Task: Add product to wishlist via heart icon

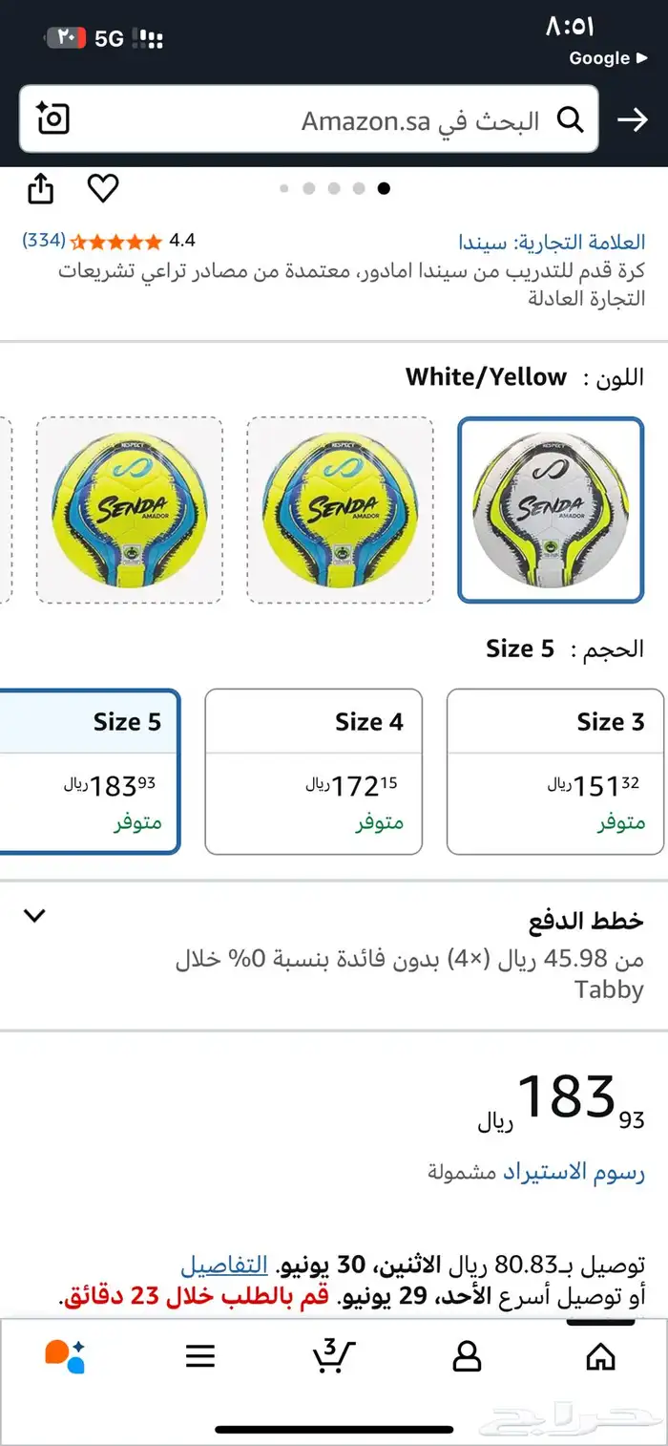Action: pyautogui.click(x=104, y=189)
